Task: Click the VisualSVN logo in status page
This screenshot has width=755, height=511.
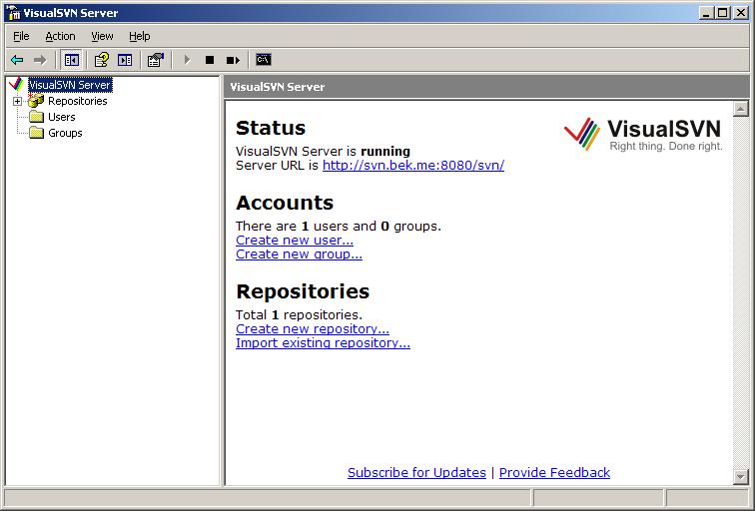Action: point(643,135)
